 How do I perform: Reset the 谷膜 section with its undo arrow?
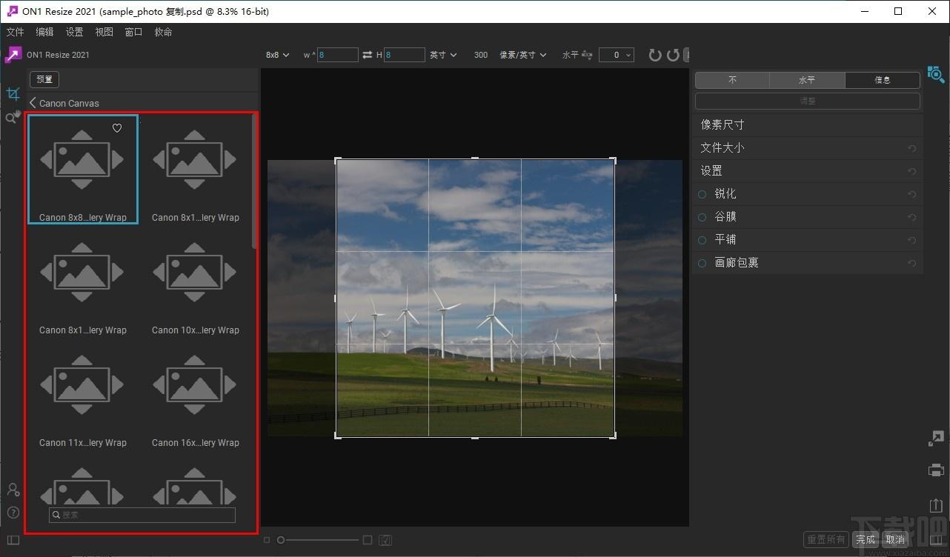912,217
